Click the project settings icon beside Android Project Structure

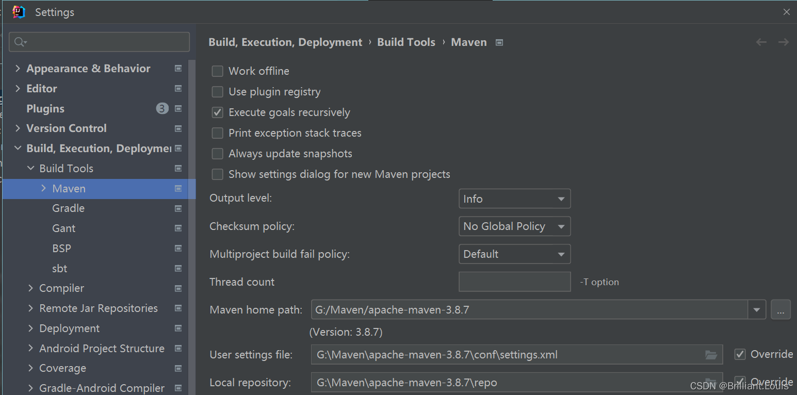pos(178,349)
